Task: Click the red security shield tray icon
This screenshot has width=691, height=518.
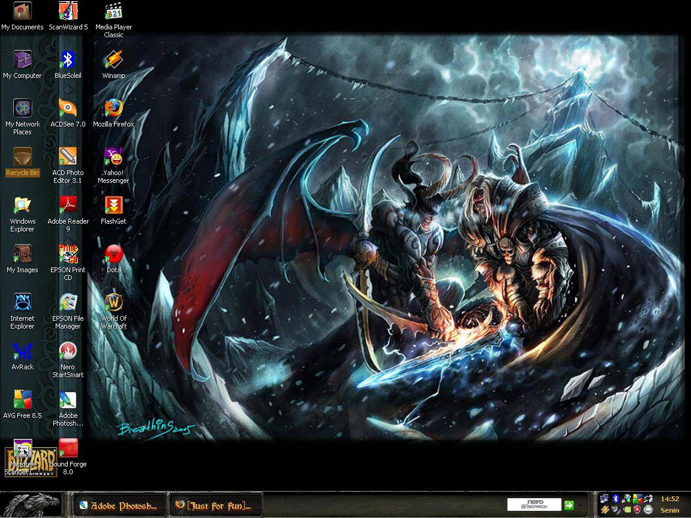Action: pos(637,510)
